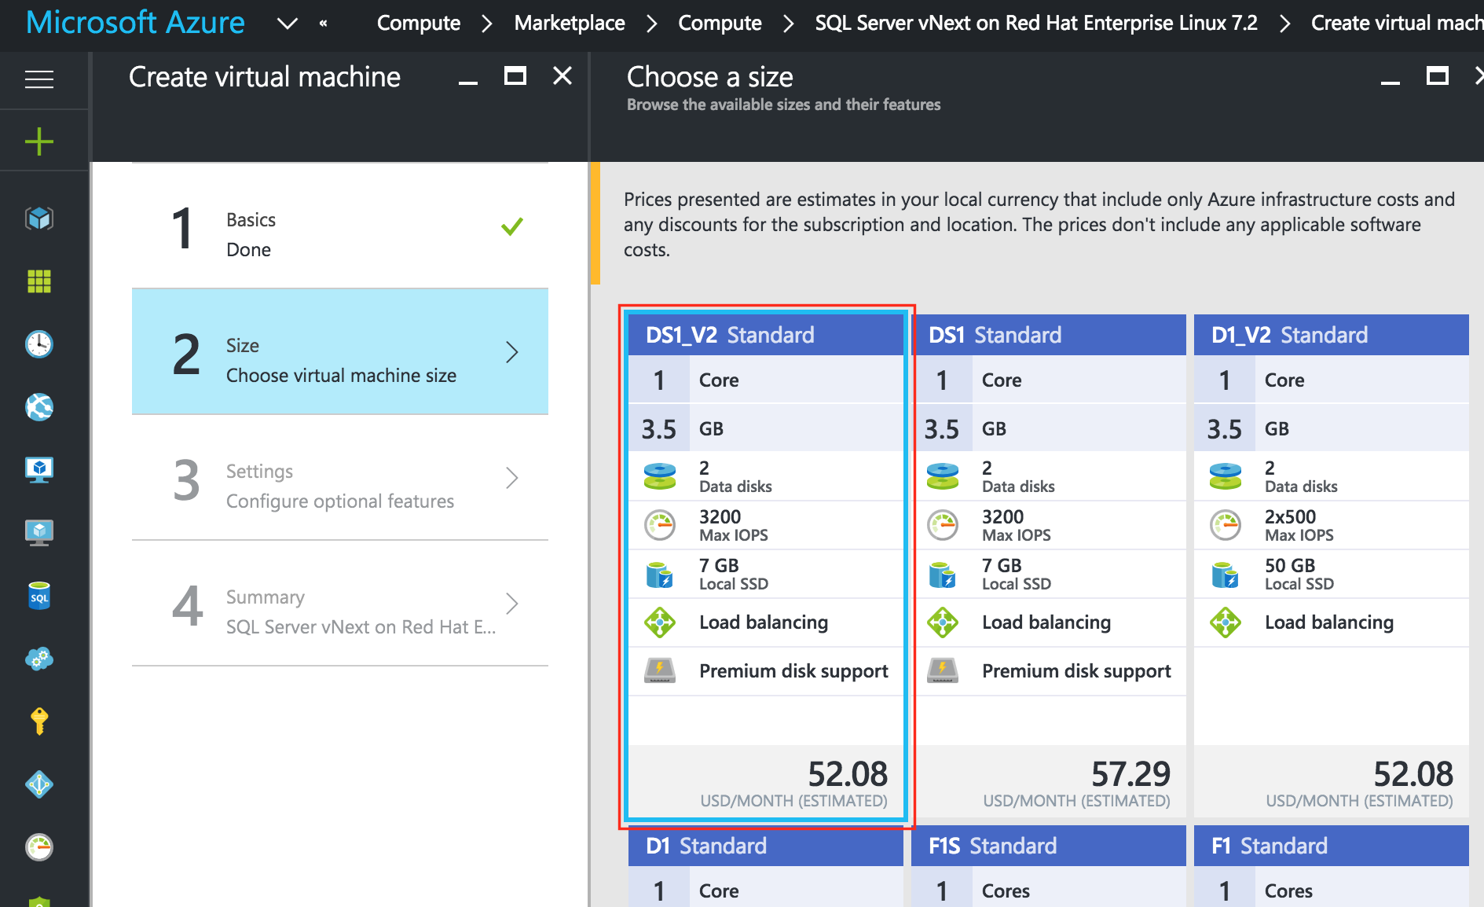This screenshot has width=1484, height=907.
Task: Open SQL databases sidebar icon
Action: tap(39, 595)
